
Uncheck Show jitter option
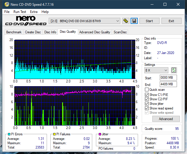tap(147, 104)
